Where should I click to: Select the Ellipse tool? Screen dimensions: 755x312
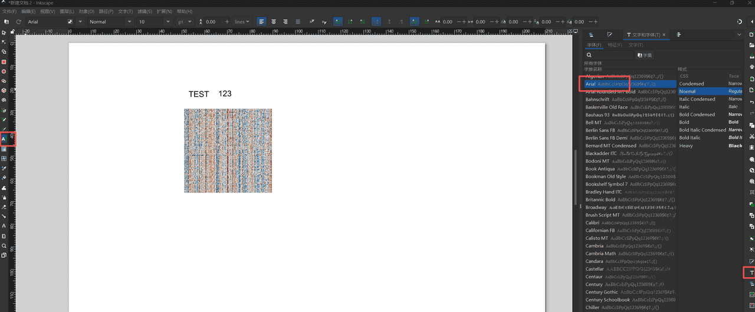point(4,71)
